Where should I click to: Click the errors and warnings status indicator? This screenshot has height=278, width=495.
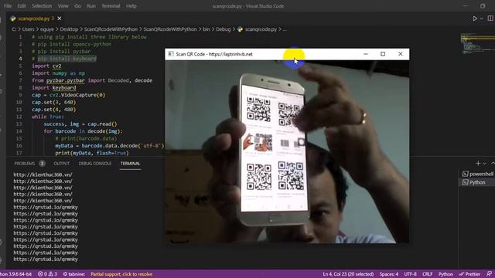pyautogui.click(x=47, y=274)
